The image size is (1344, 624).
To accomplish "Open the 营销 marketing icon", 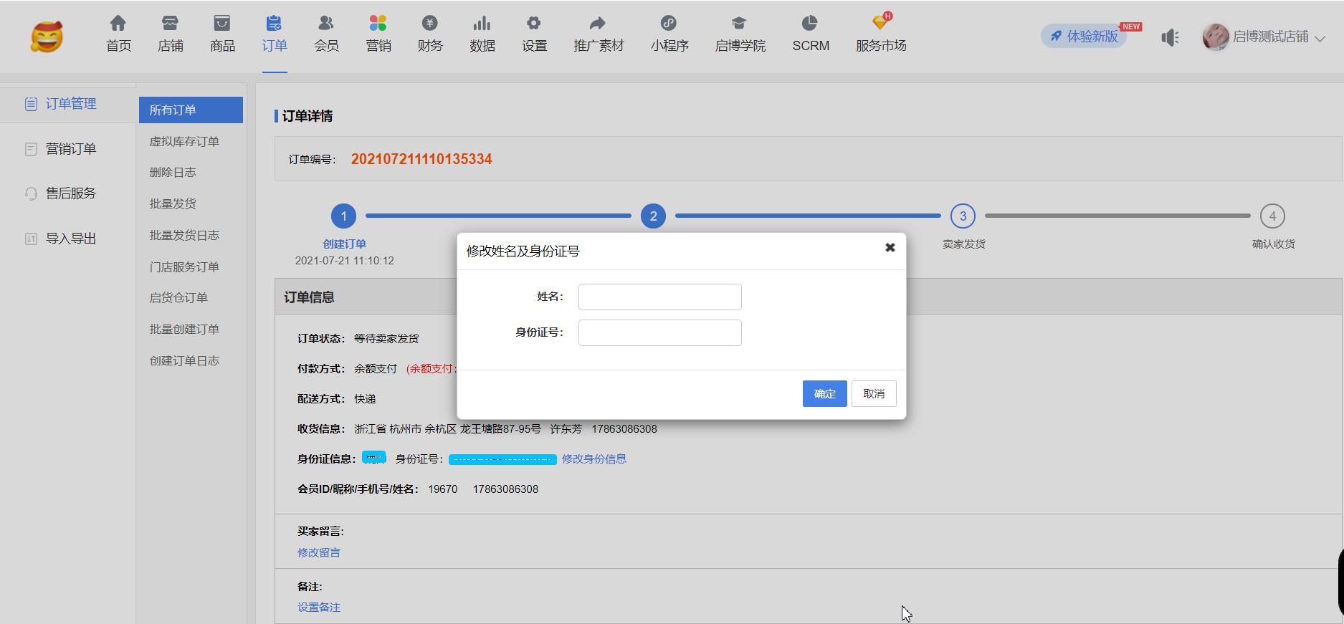I will 378,24.
